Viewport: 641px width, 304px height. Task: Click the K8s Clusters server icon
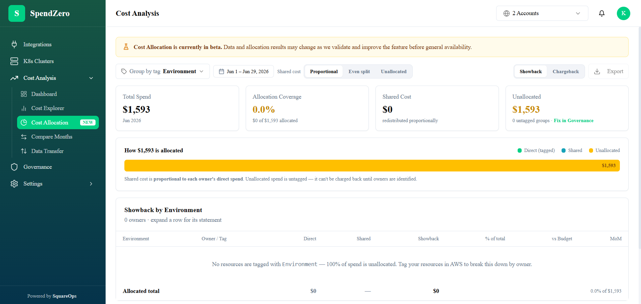[14, 61]
